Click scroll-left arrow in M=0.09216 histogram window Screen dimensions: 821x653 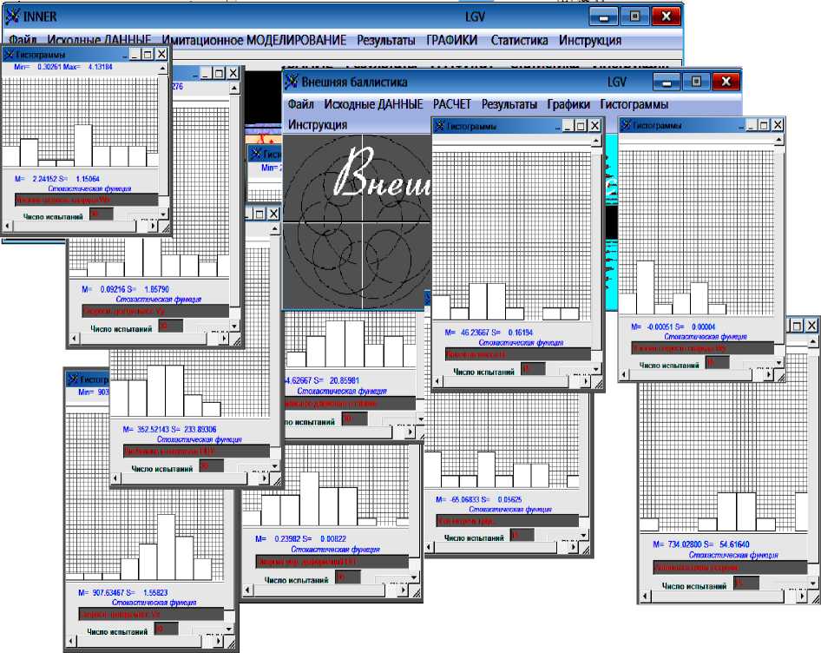pyautogui.click(x=75, y=339)
